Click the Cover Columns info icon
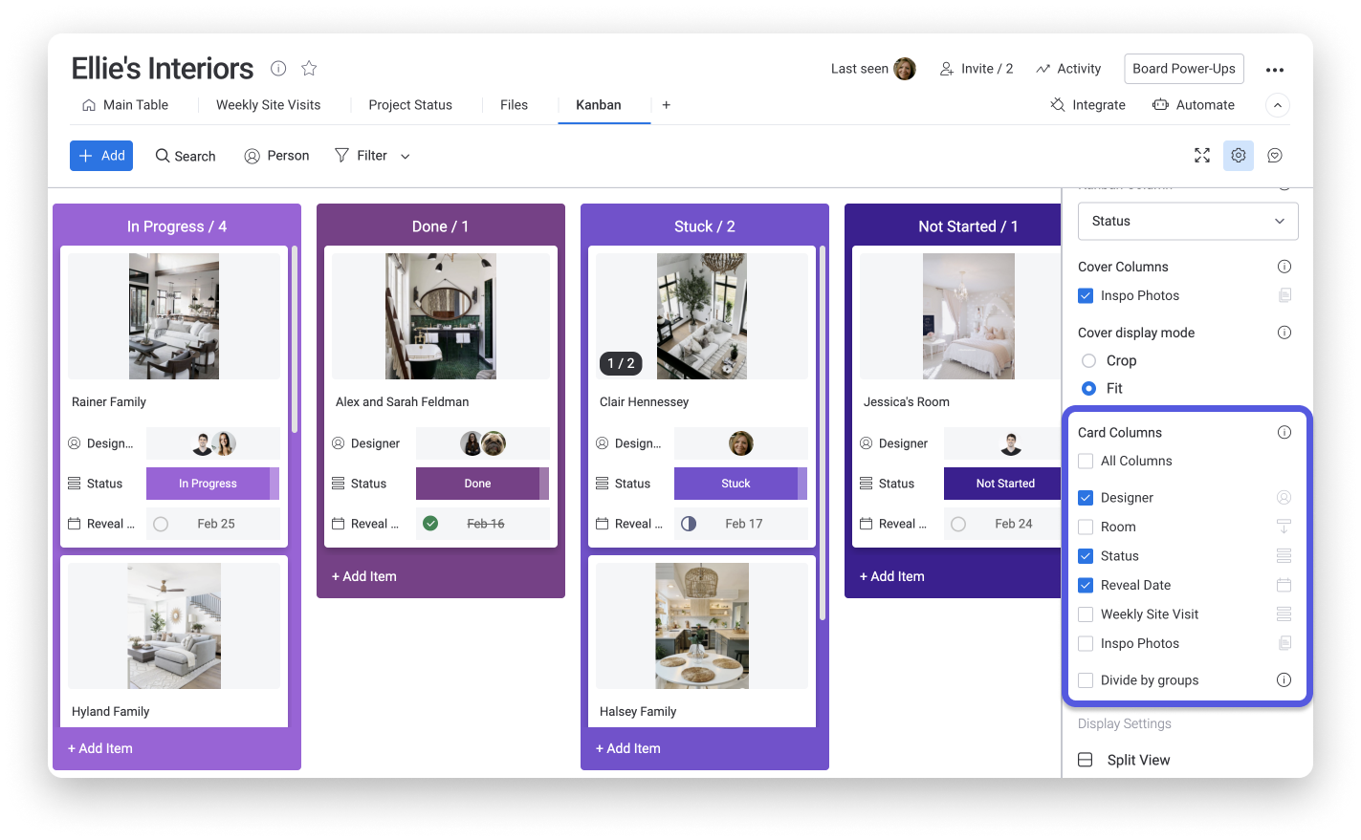The image size is (1361, 840). click(x=1284, y=267)
